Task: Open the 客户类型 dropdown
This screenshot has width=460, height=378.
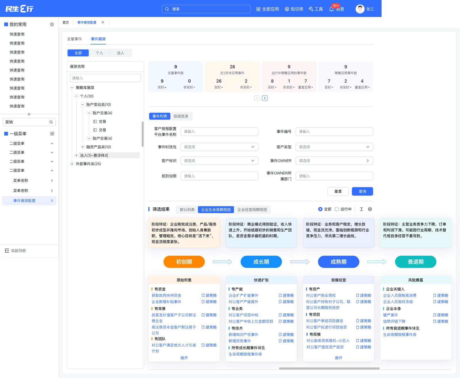Action: (334, 147)
